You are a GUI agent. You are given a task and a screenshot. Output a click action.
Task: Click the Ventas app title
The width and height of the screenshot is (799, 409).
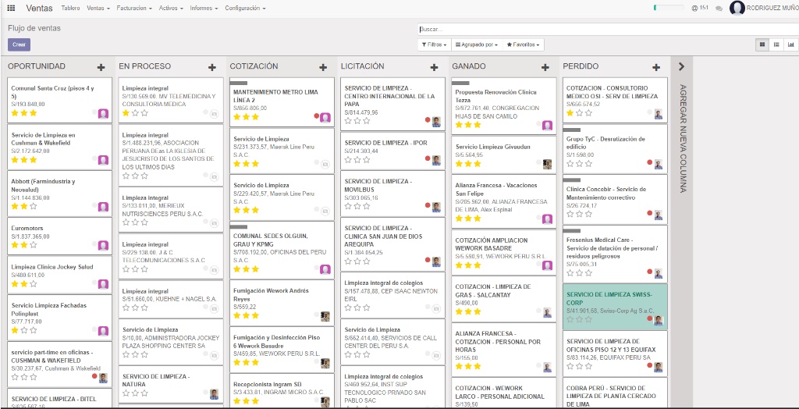[39, 8]
